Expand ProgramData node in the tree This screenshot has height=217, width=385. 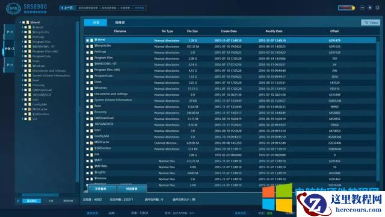[23, 56]
